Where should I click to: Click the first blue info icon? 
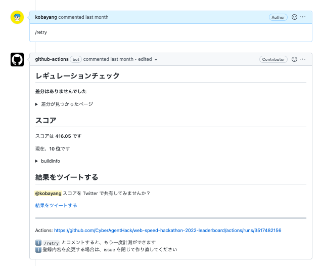tap(38, 243)
